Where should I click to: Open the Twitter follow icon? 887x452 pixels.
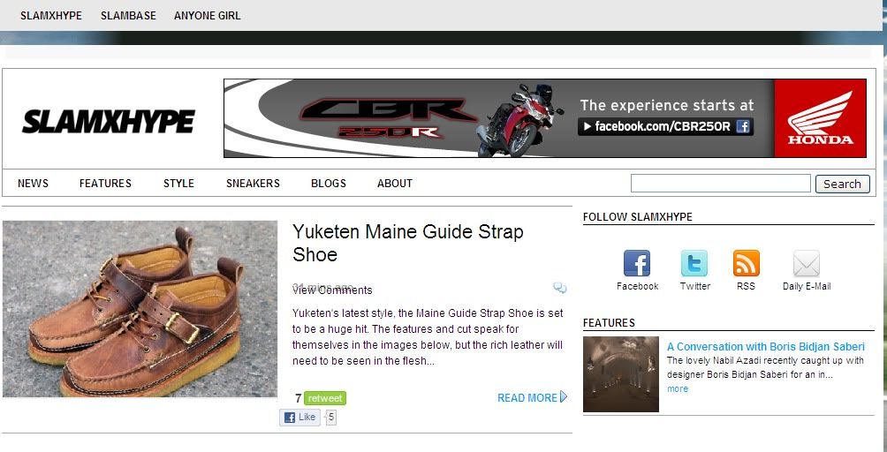pyautogui.click(x=694, y=263)
